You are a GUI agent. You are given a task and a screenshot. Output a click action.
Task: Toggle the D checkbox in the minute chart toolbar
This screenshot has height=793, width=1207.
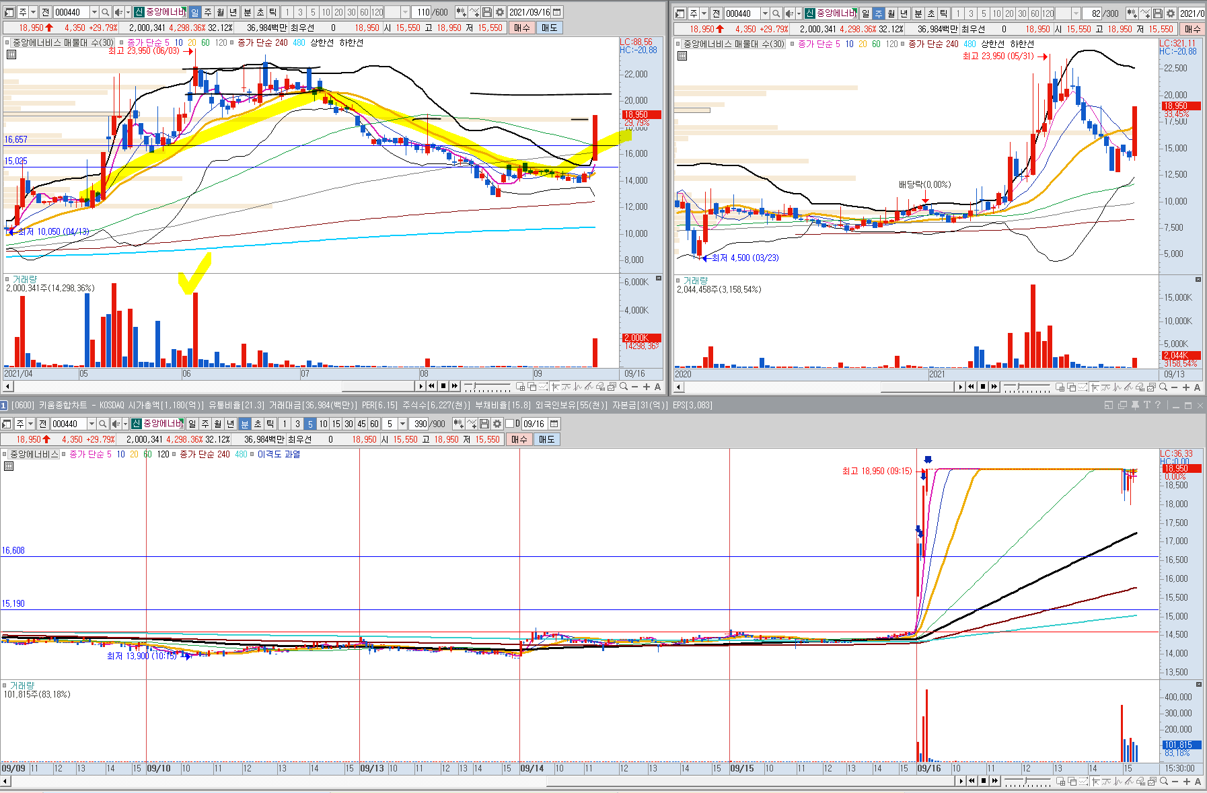coord(509,424)
